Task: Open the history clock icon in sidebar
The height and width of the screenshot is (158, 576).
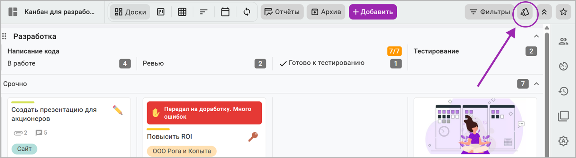Action: [563, 91]
